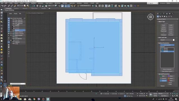Toggle visibility eye of Floor_Object003
Viewport: 179px width, 101px height.
(x=12, y=24)
